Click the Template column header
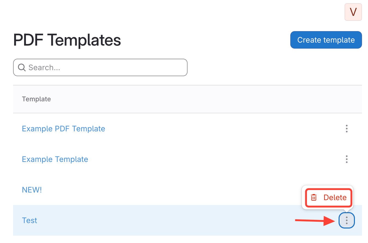The height and width of the screenshot is (243, 368). [x=36, y=99]
